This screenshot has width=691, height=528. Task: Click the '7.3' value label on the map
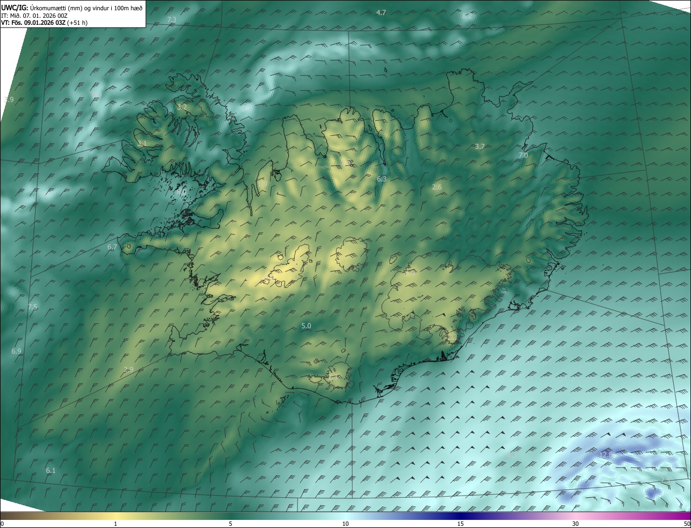(x=172, y=19)
